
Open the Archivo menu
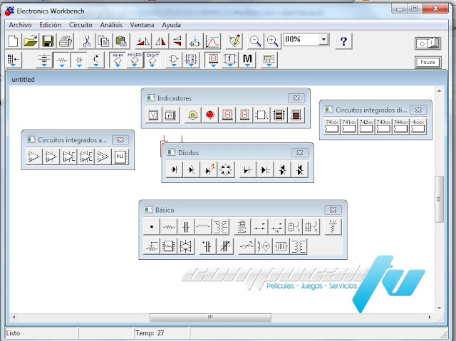(20, 25)
